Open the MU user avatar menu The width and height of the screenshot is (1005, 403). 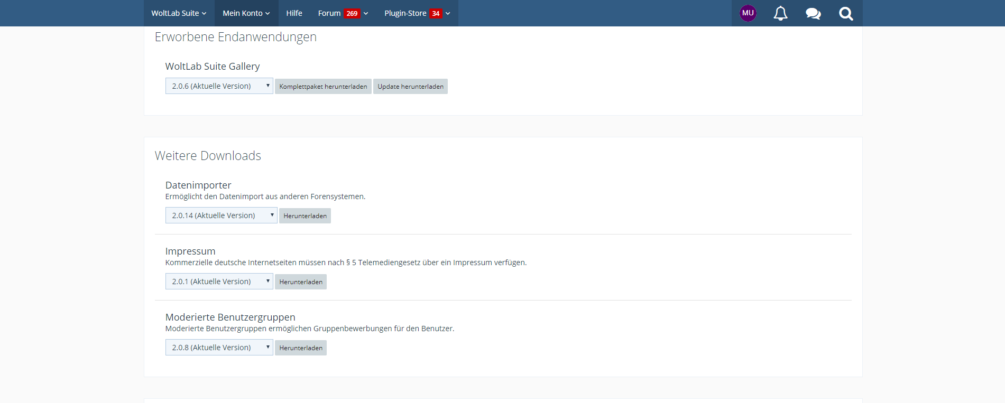click(x=748, y=13)
